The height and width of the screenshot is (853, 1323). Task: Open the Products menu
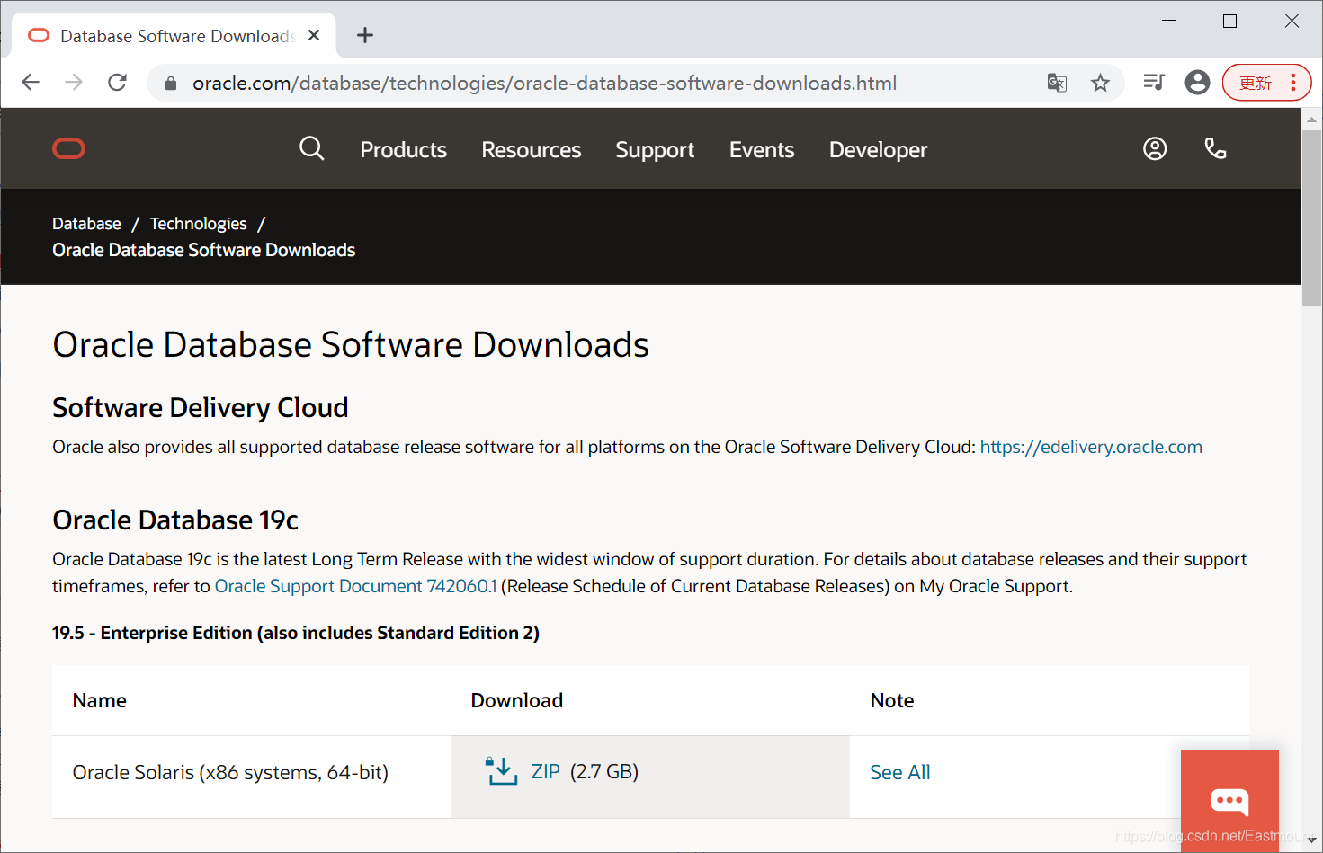click(403, 150)
